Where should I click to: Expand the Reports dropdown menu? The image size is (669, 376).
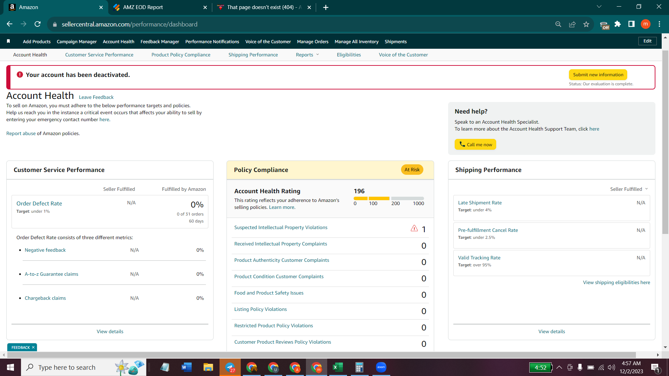(x=307, y=55)
